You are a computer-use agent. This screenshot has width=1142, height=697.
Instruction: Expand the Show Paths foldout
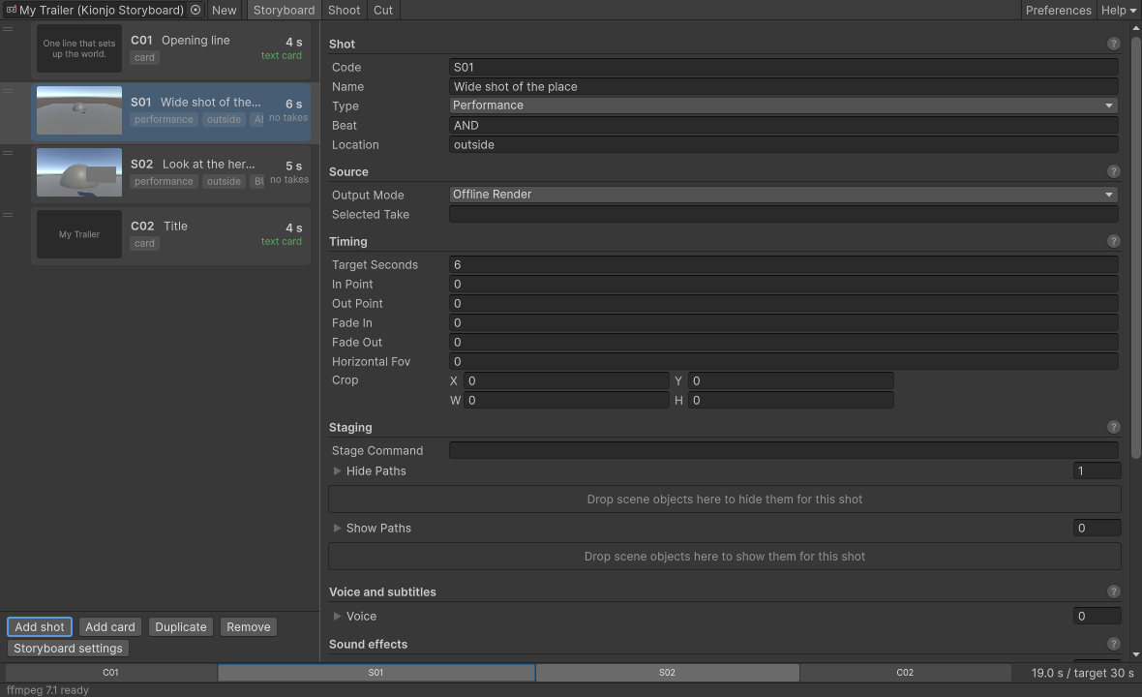[x=337, y=528]
